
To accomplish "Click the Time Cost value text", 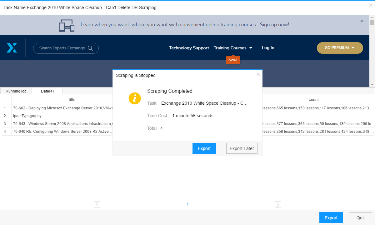I will pyautogui.click(x=193, y=116).
